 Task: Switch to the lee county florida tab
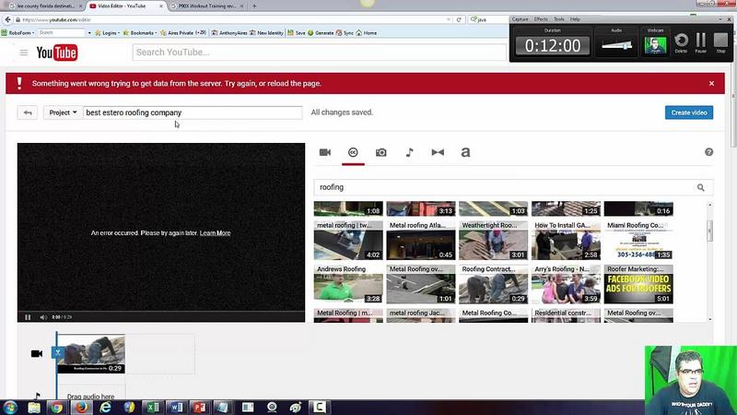point(43,6)
